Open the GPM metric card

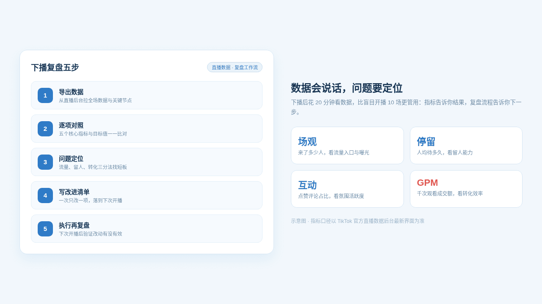[x=466, y=189]
